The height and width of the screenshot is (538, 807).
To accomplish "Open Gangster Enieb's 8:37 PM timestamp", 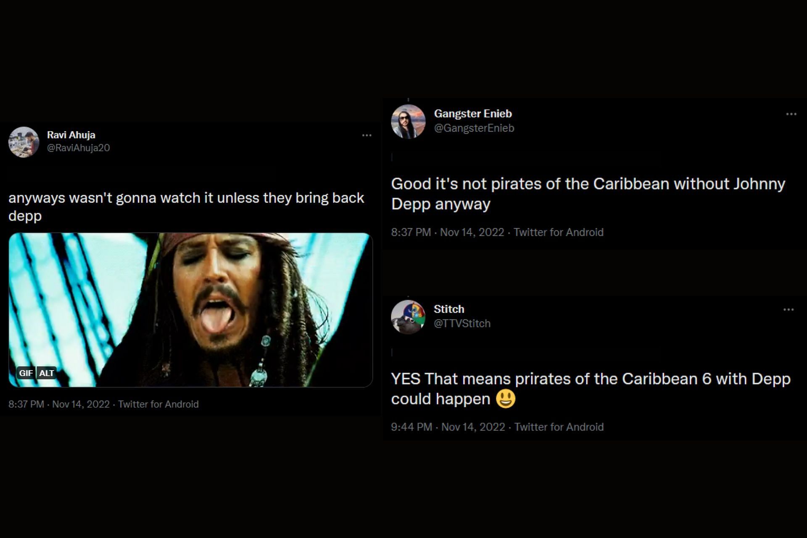I will tap(447, 232).
